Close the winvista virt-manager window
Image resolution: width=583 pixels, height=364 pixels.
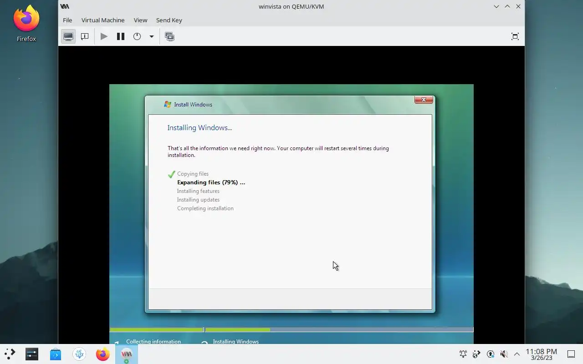[x=518, y=6]
